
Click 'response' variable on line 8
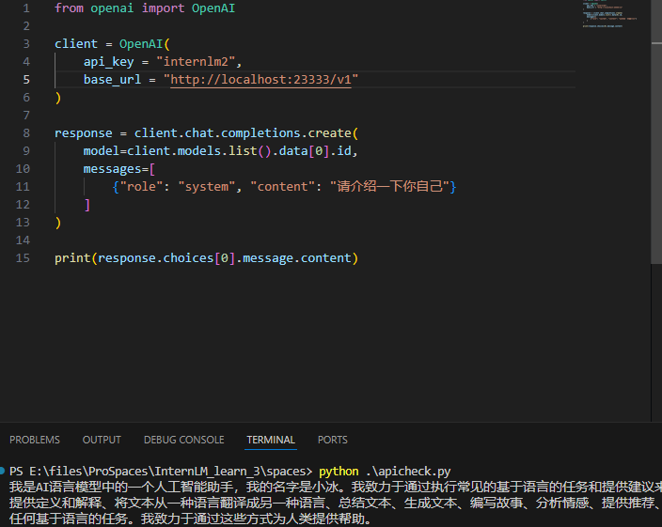point(83,133)
